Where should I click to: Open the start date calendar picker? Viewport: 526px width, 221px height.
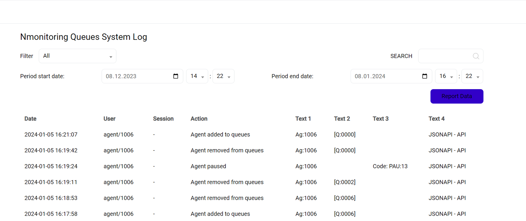click(x=176, y=76)
